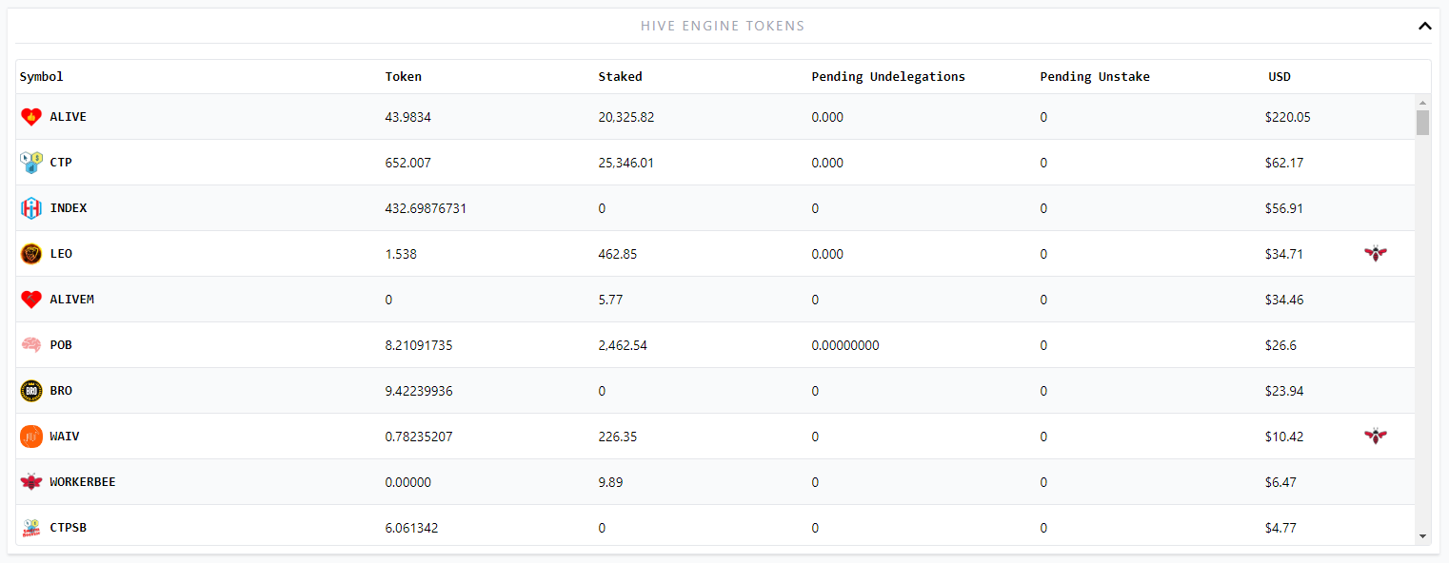Click WAIV token amount 0.78235207
This screenshot has height=563, width=1449.
tap(419, 437)
